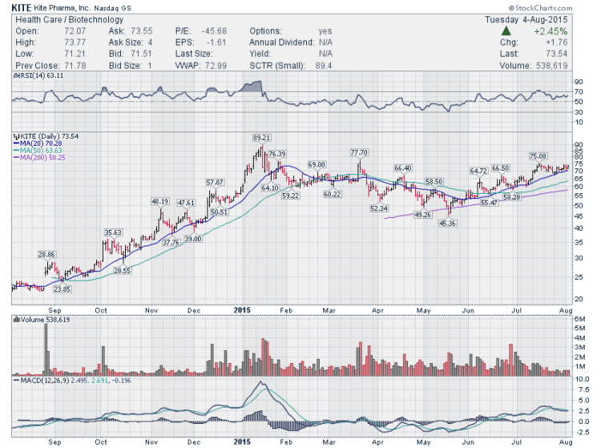Click the +2.45% percent change

pos(551,31)
